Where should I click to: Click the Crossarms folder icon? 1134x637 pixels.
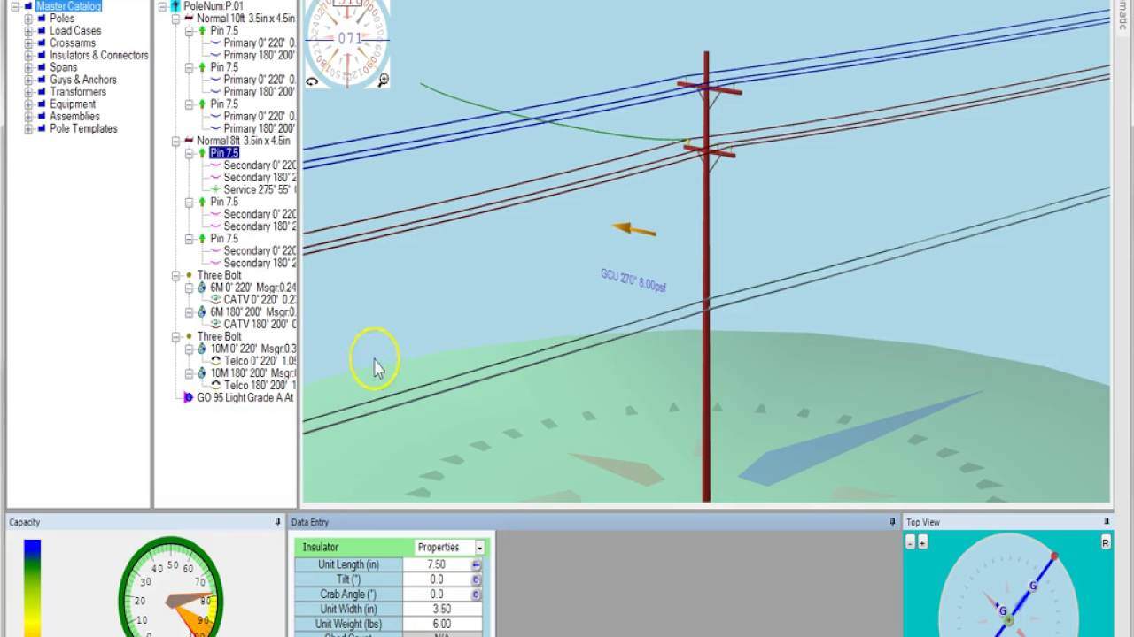[41, 43]
